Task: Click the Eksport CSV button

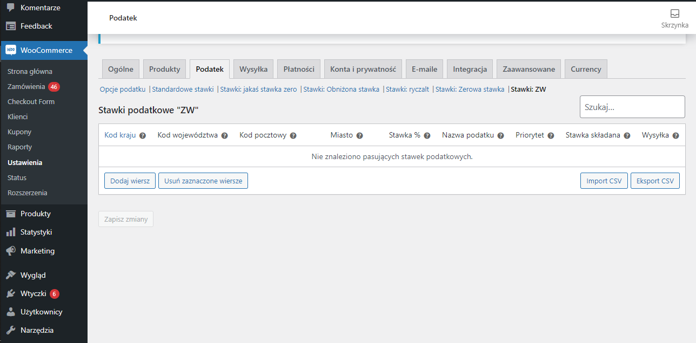Action: (655, 181)
